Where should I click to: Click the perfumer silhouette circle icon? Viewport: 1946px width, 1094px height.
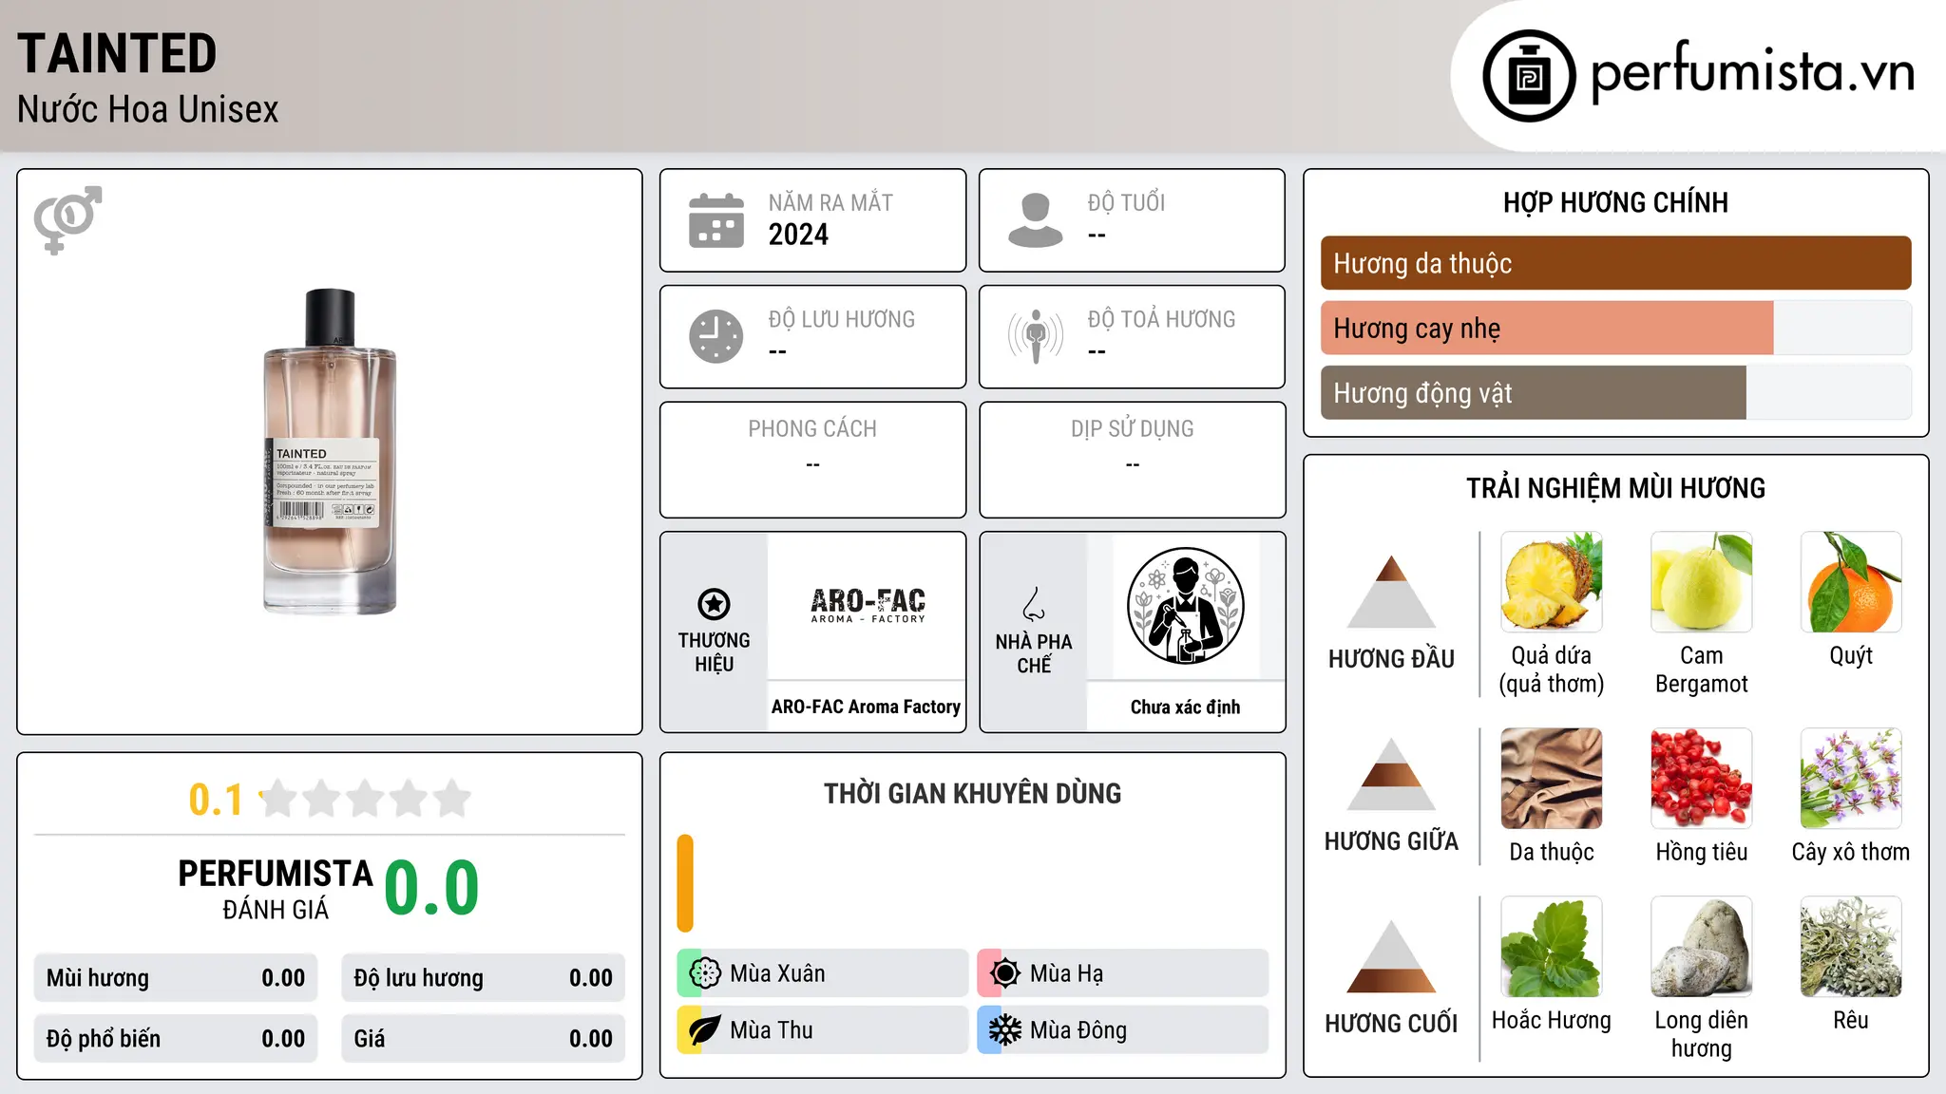point(1185,606)
